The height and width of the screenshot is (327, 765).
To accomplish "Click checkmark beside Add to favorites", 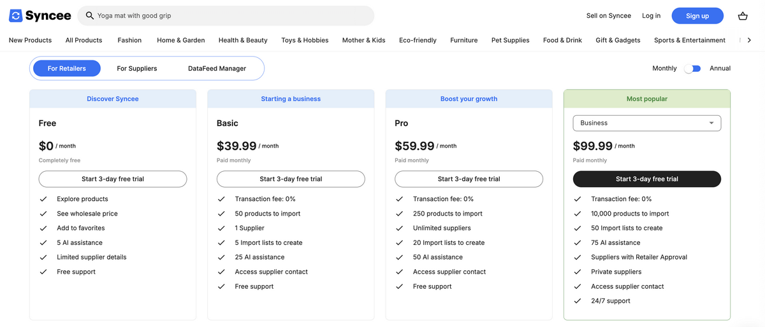I will click(43, 228).
